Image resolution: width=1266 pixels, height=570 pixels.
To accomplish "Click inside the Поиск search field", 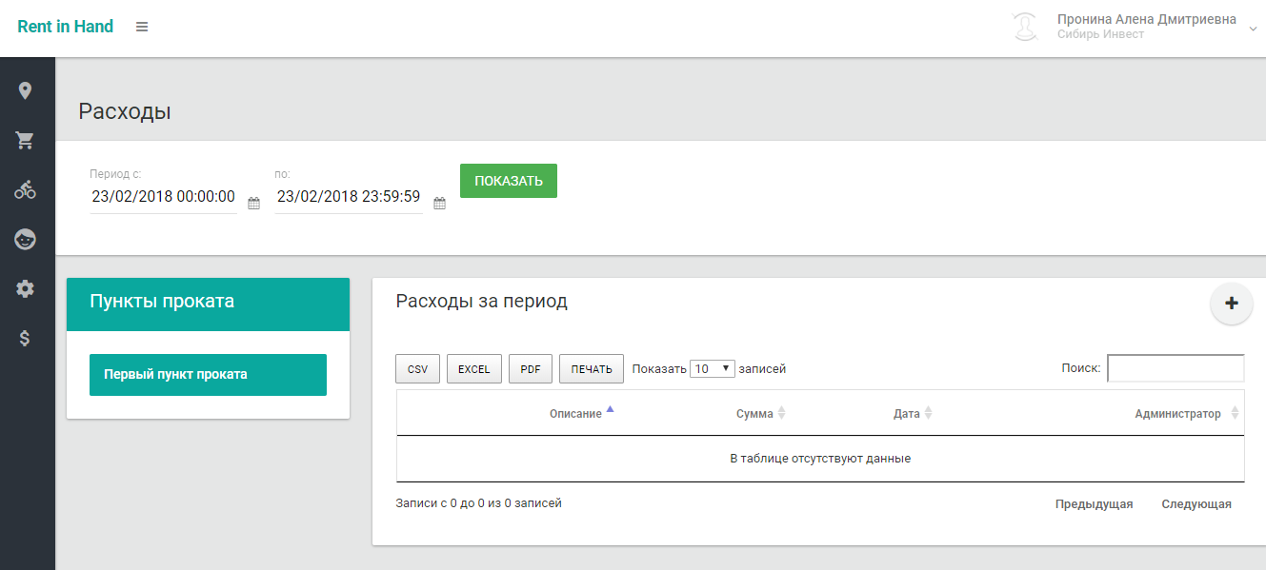I will 1175,368.
